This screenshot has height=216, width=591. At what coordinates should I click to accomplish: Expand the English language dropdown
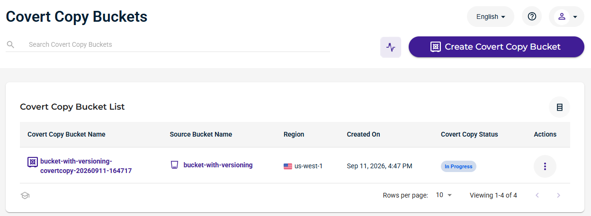coord(491,17)
